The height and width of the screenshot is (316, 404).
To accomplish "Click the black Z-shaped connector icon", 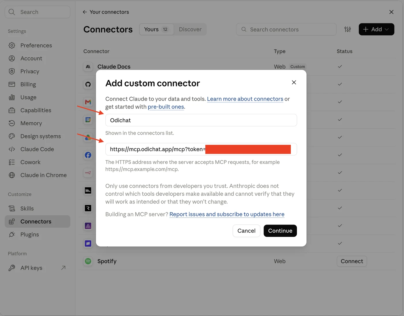I will click(x=88, y=208).
